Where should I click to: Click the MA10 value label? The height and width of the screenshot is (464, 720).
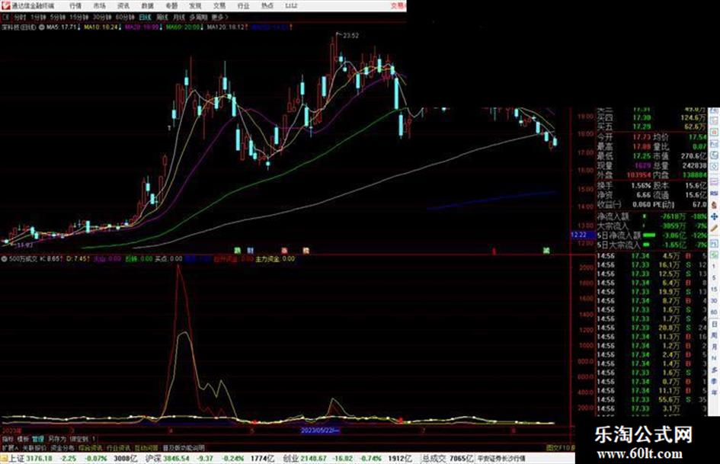102,27
